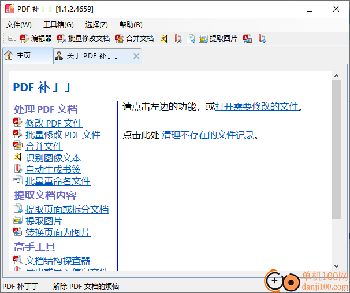Image resolution: width=350 pixels, height=293 pixels.
Task: Click the icon beside 识别图像文本
Action: click(x=18, y=157)
